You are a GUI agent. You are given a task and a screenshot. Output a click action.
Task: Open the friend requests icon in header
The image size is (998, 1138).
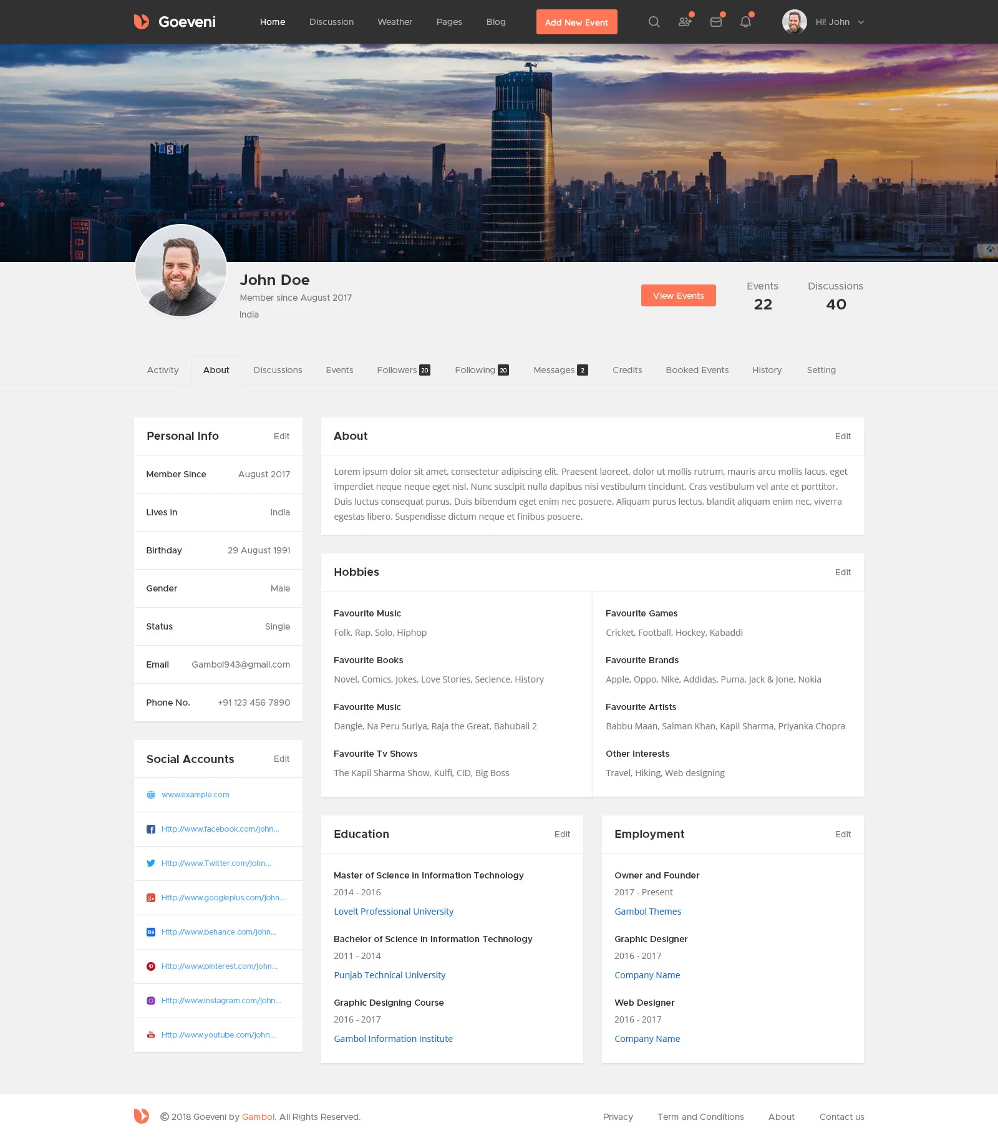point(685,22)
